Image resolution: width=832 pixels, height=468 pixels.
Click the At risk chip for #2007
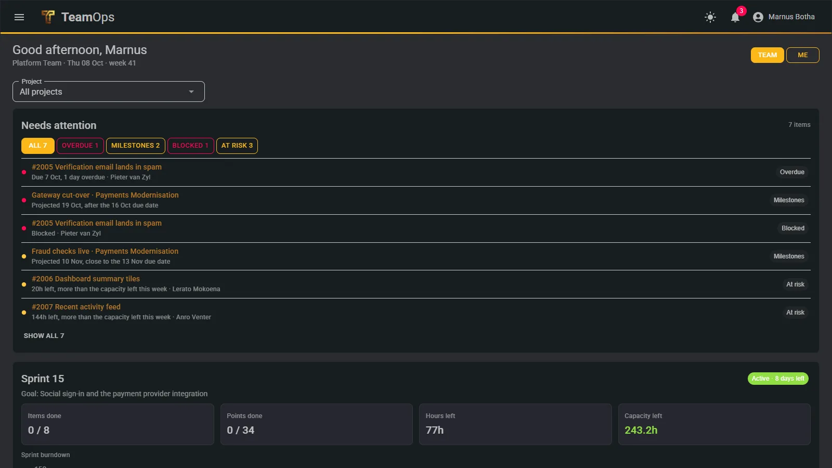[795, 313]
